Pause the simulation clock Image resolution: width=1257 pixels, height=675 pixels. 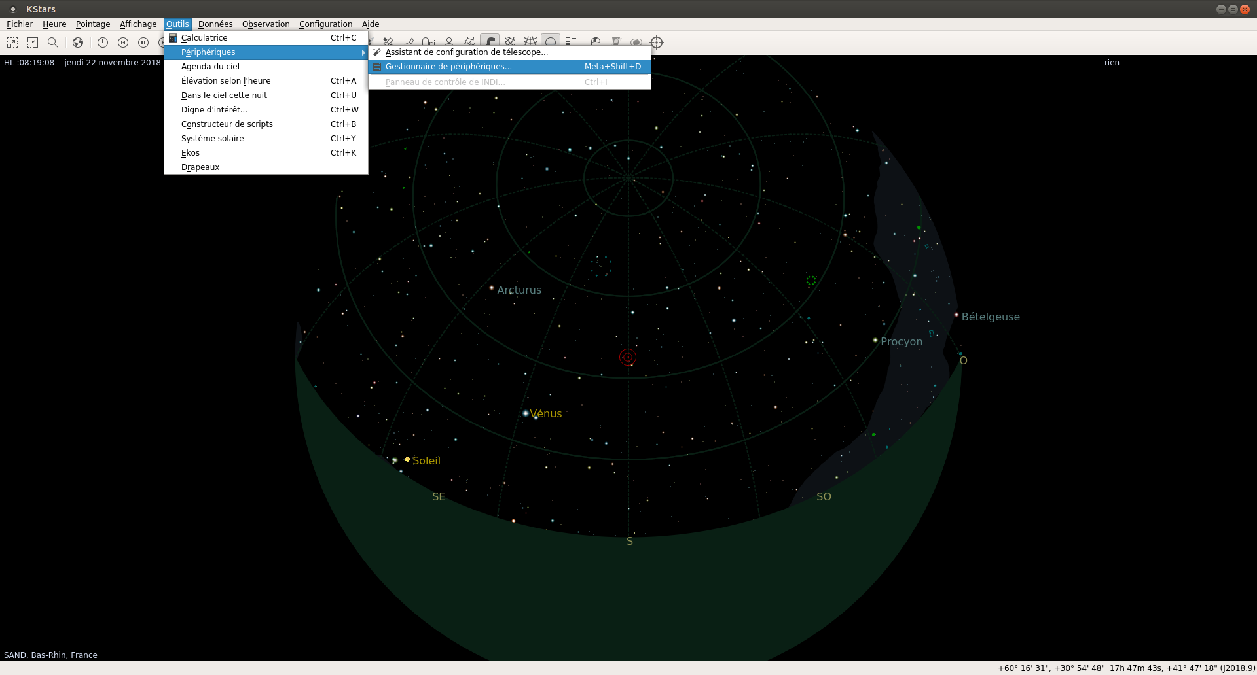(x=143, y=43)
